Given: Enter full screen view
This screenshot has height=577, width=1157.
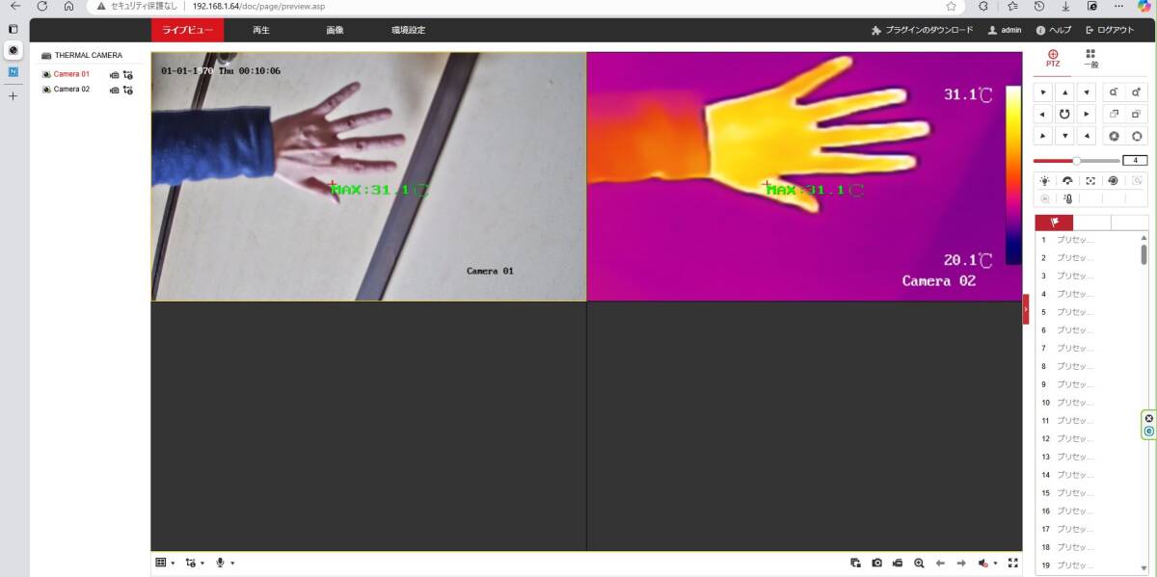Looking at the screenshot, I should (x=1012, y=563).
